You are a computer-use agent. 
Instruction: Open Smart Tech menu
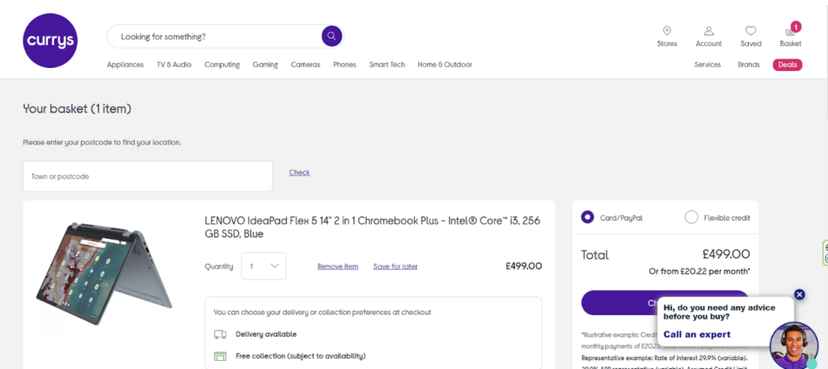tap(387, 65)
